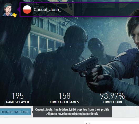Open the GAMES PLAYED stat label
Image resolution: width=139 pixels, height=124 pixels.
point(18,102)
